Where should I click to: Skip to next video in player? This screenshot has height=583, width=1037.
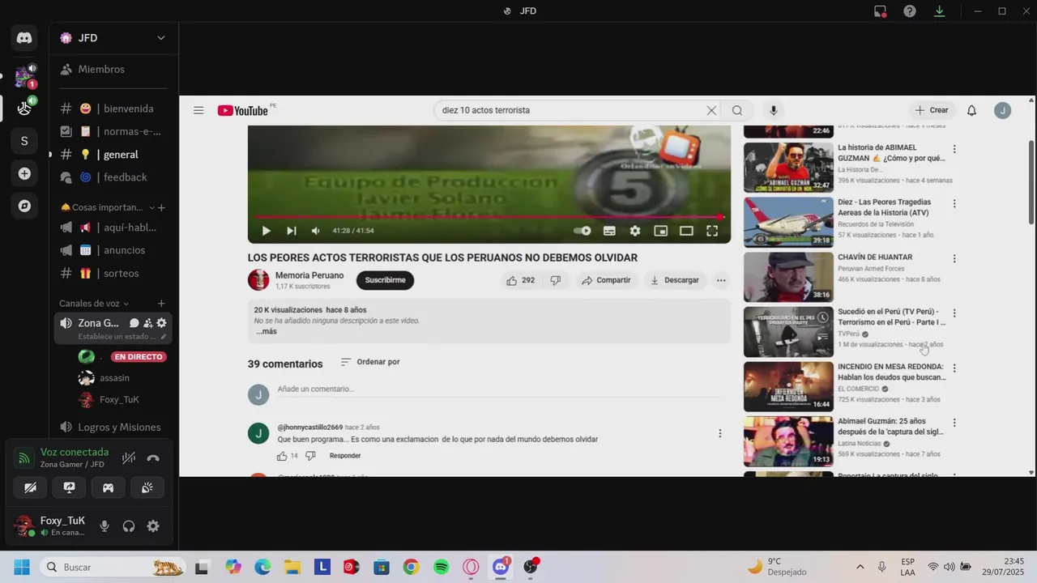(292, 231)
